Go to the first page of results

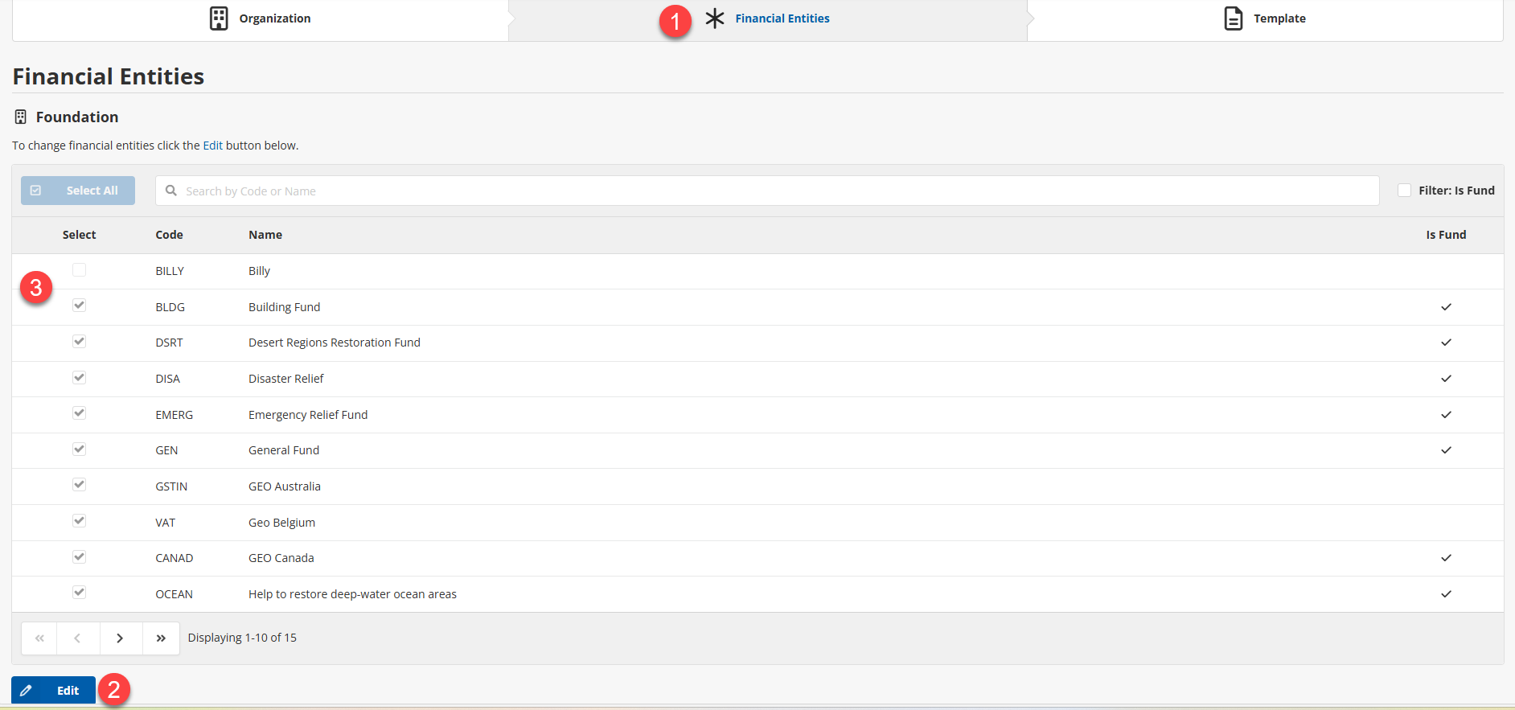click(x=39, y=638)
